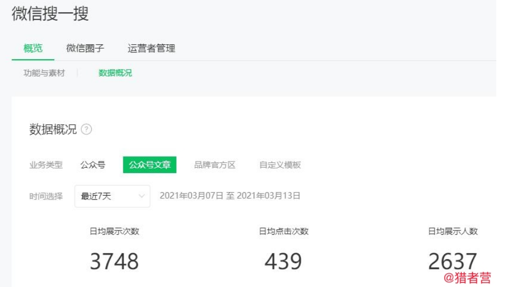The image size is (520, 287).
Task: Switch to the 微信圈子 tab
Action: pyautogui.click(x=85, y=49)
